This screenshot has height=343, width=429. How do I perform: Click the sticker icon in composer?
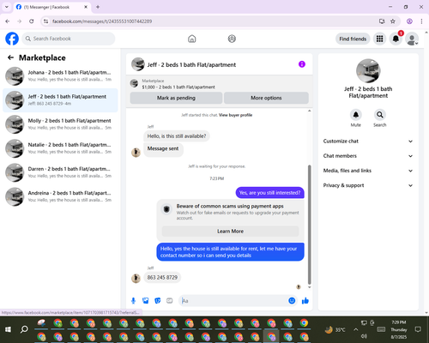coord(158,301)
